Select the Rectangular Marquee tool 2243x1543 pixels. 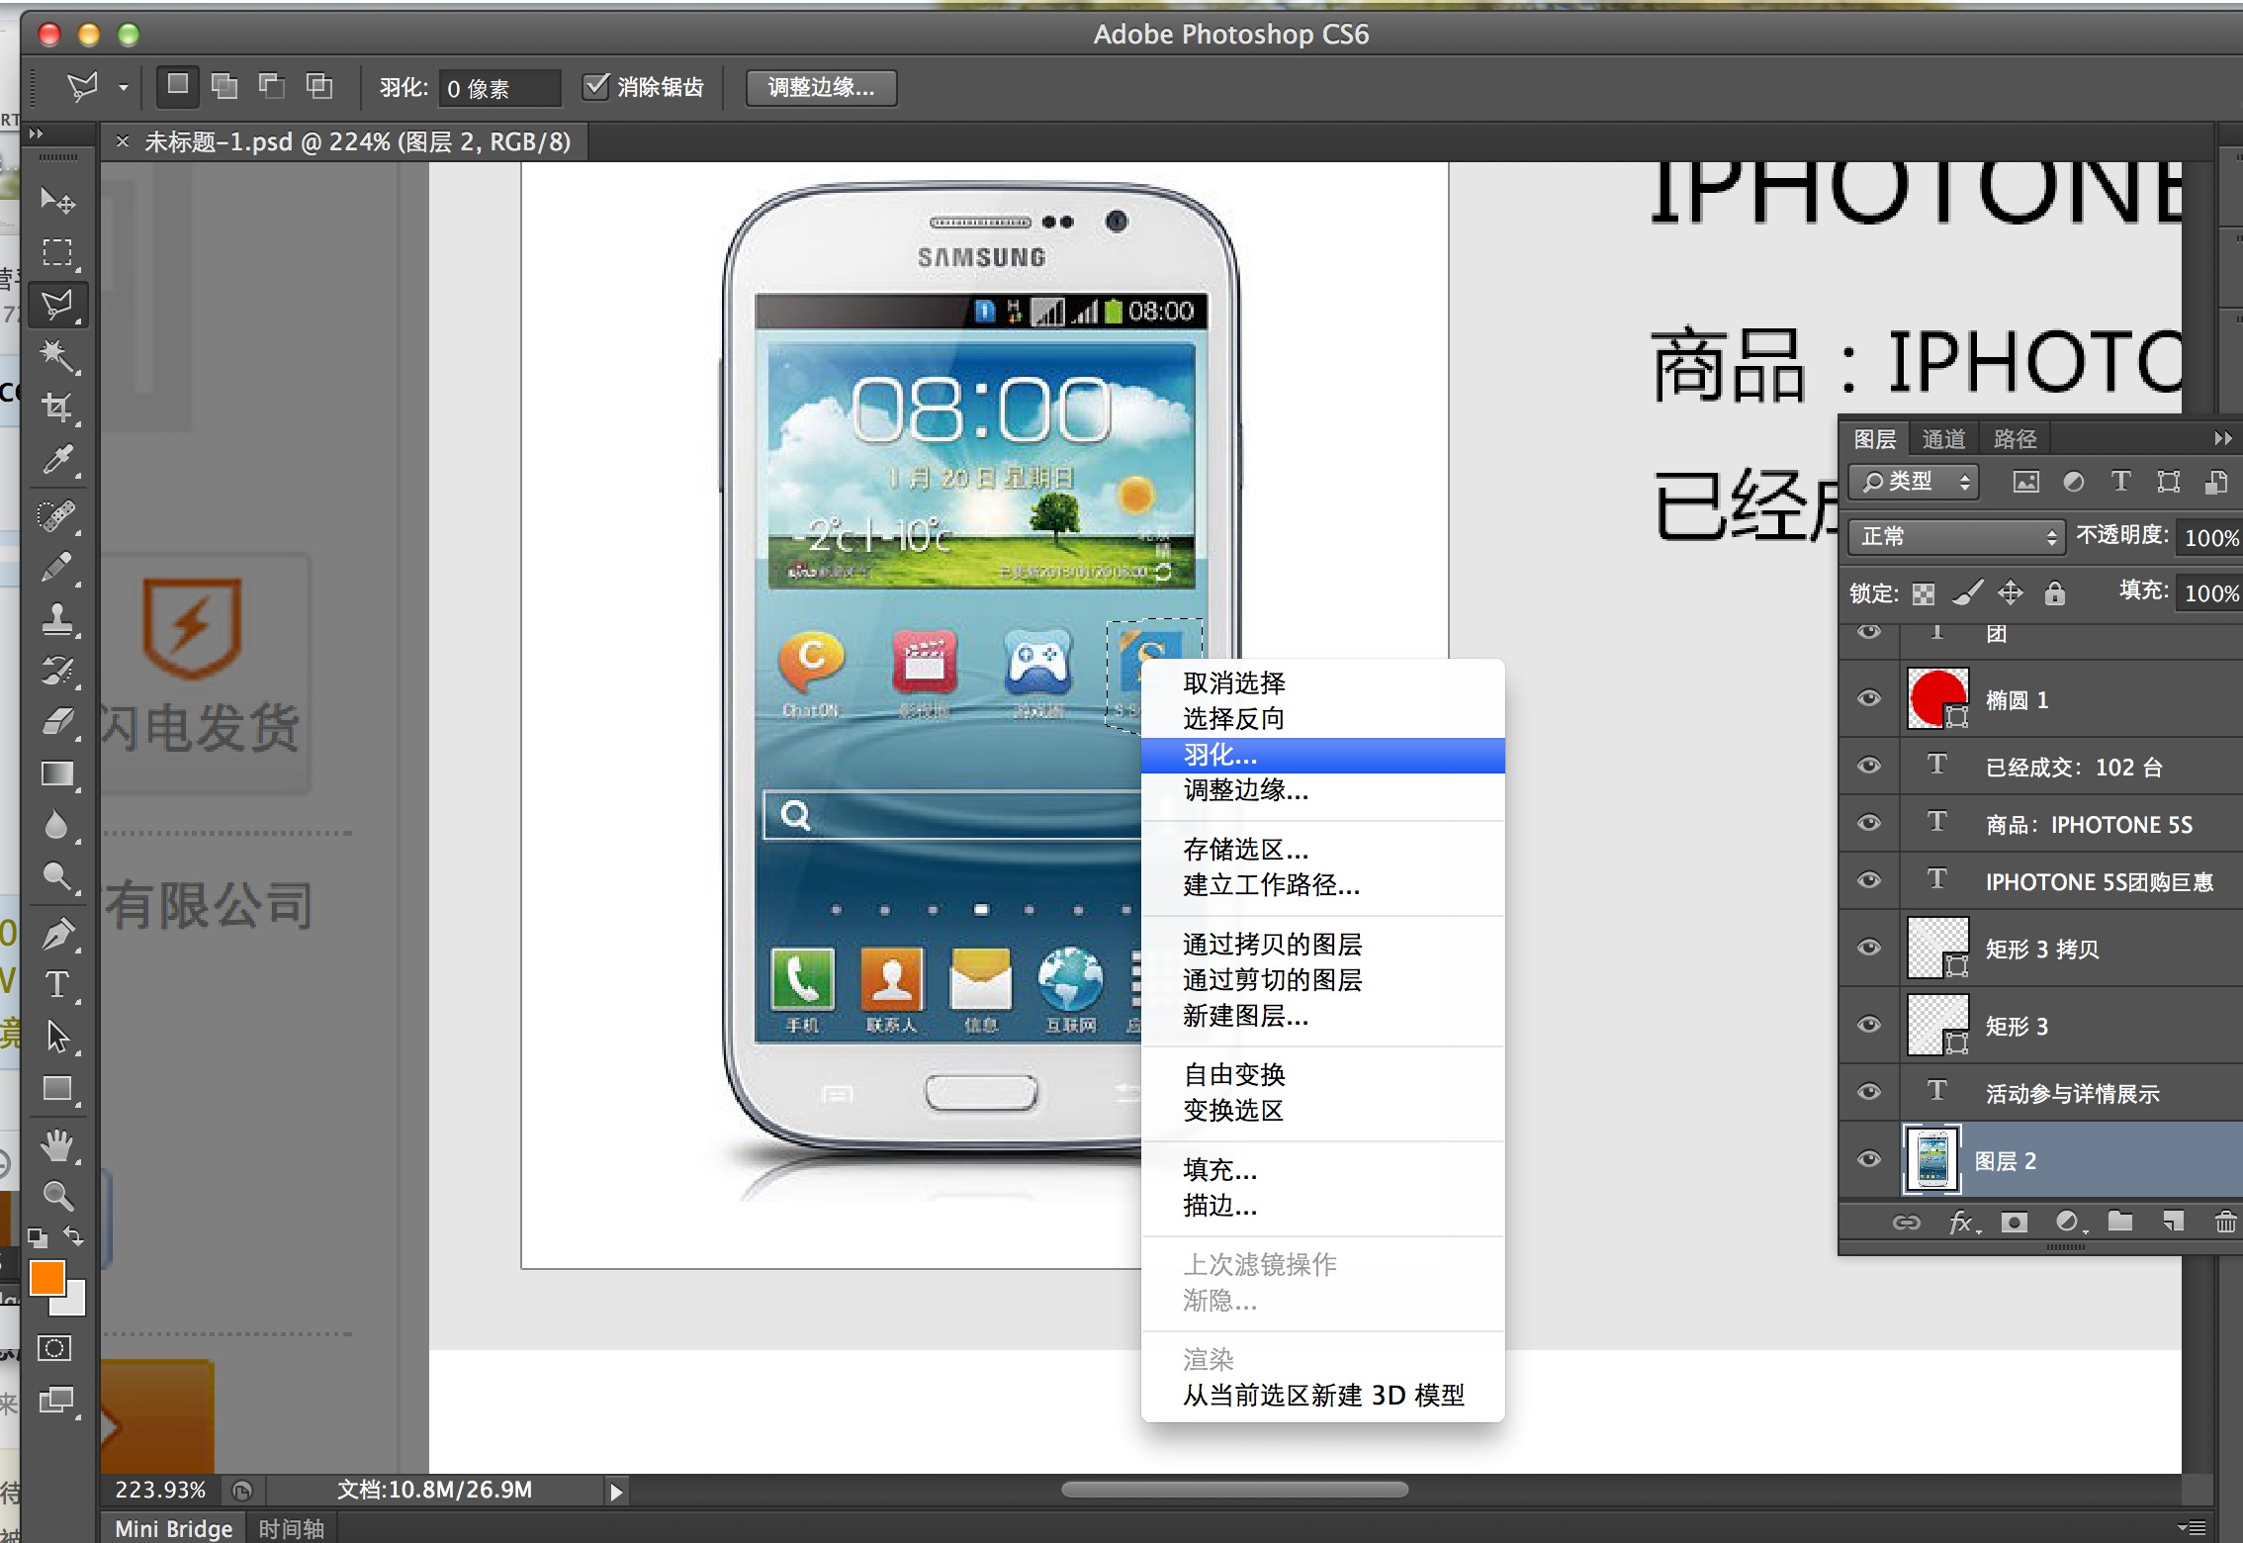(57, 252)
